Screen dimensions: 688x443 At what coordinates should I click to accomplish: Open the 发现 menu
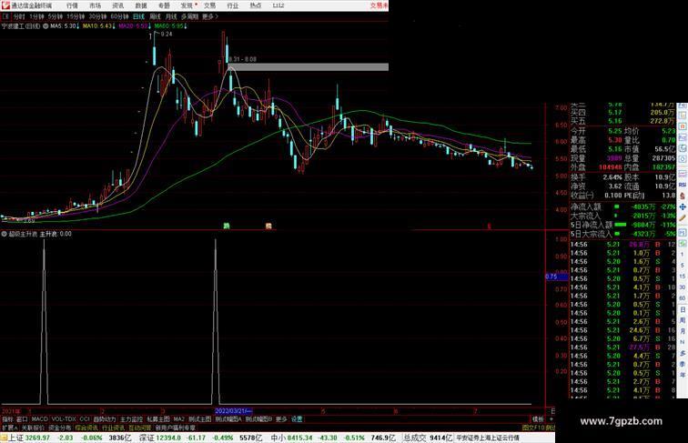(x=187, y=5)
